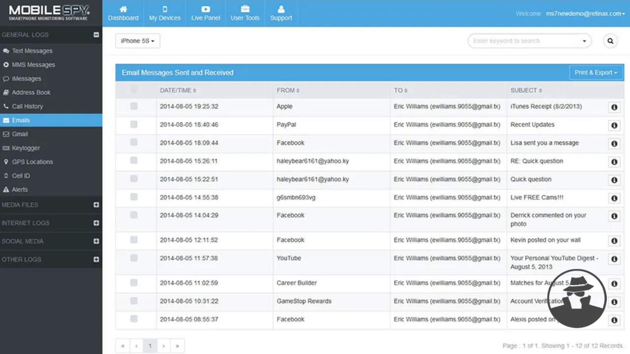
Task: View info for RE: Quick question email
Action: pyautogui.click(x=614, y=162)
